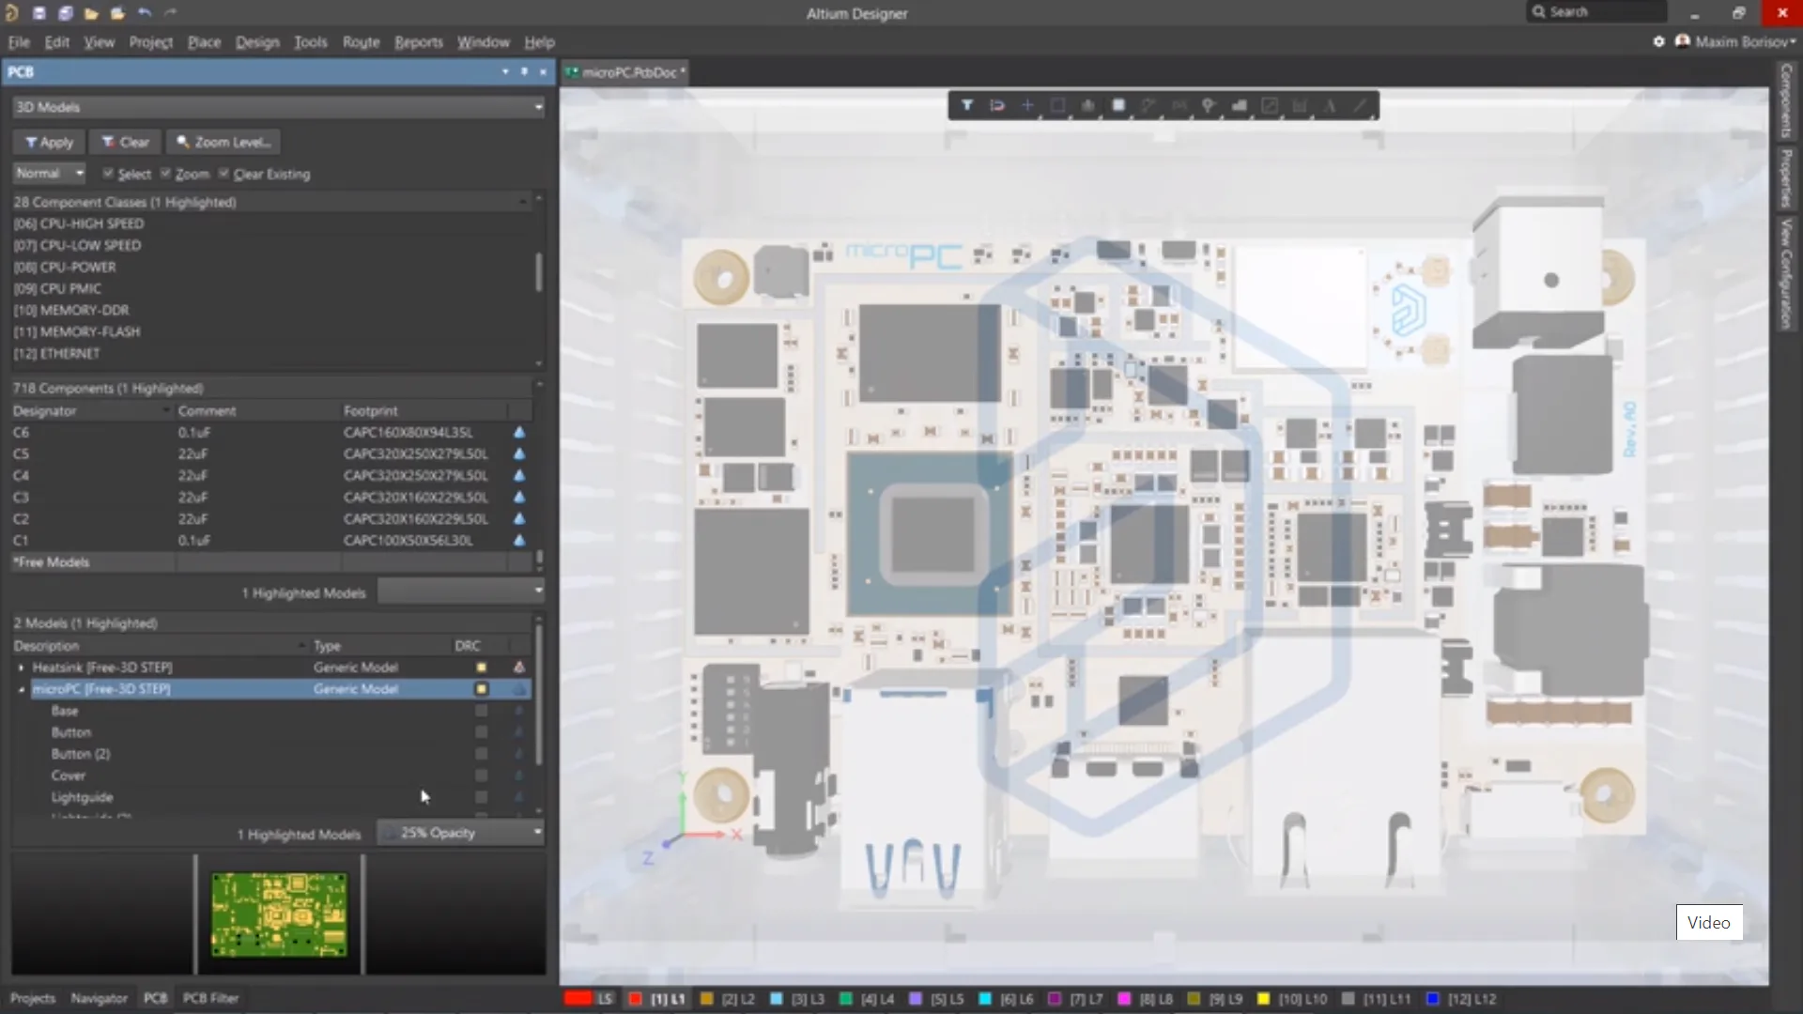The image size is (1803, 1014).
Task: Tick the highlight box of the Button part
Action: (x=482, y=732)
